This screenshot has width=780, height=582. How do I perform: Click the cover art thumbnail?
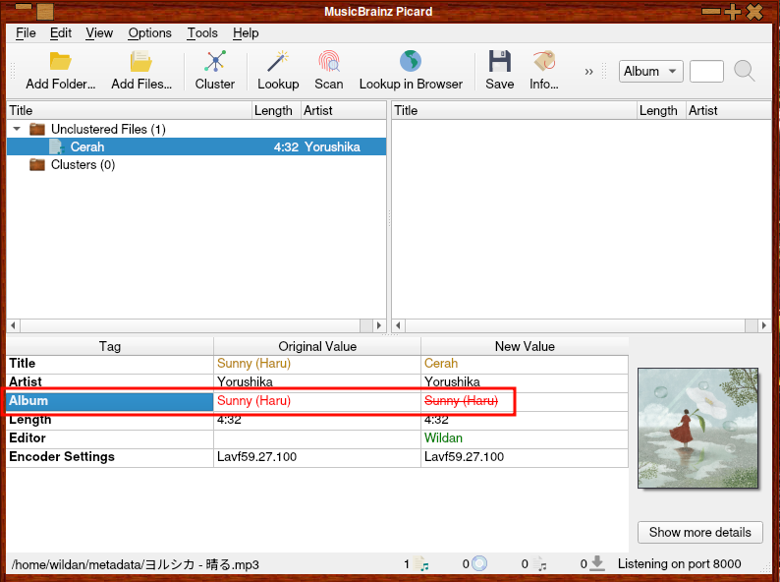pyautogui.click(x=698, y=428)
